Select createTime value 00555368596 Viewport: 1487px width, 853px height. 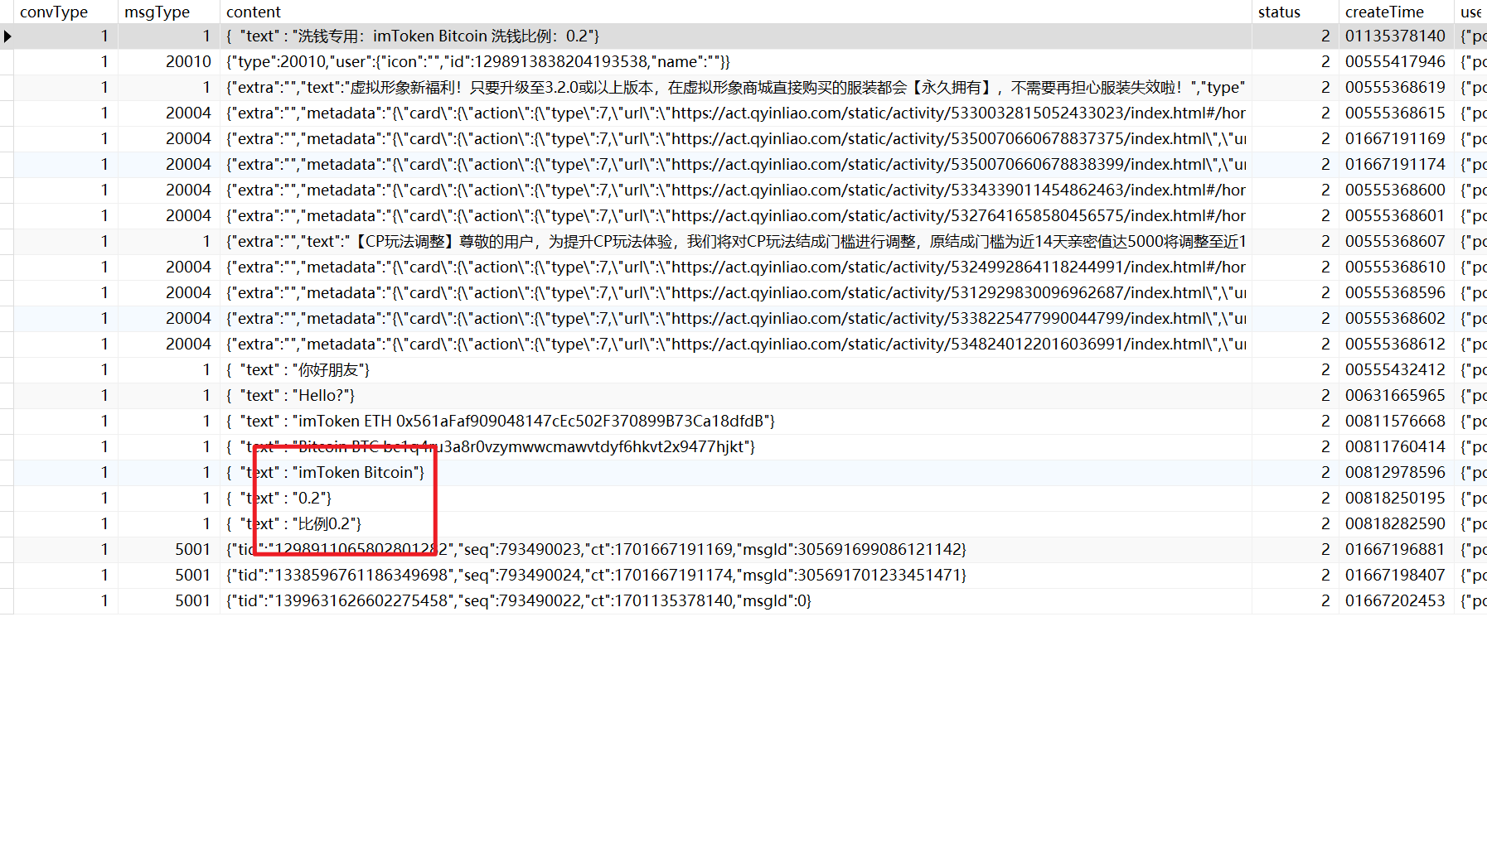(1396, 292)
